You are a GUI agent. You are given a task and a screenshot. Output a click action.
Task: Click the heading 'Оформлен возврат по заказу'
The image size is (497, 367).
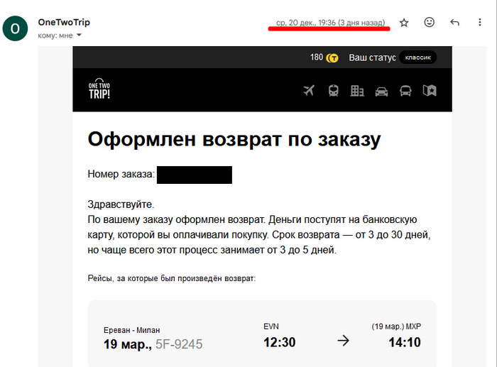tap(234, 139)
